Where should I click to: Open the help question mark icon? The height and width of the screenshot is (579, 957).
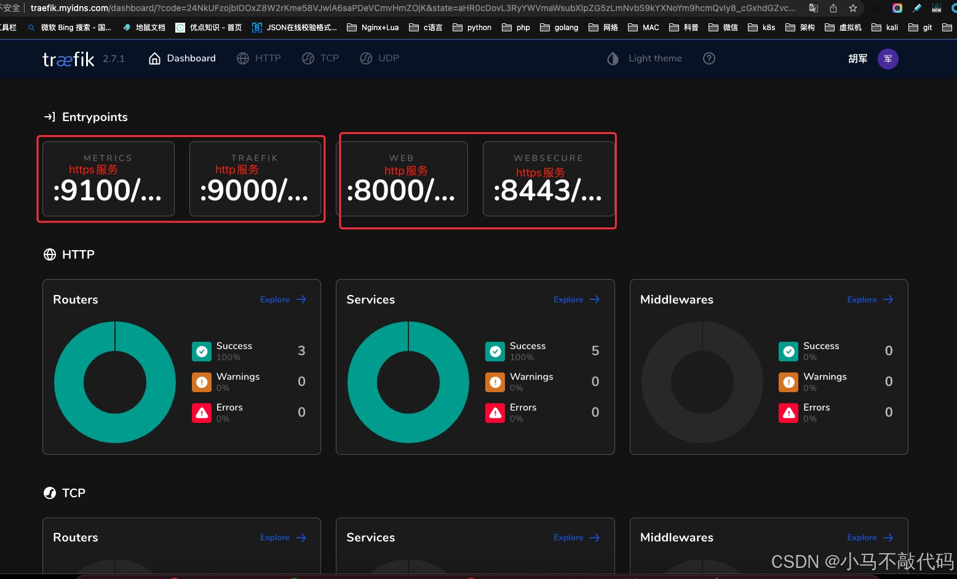pos(709,58)
